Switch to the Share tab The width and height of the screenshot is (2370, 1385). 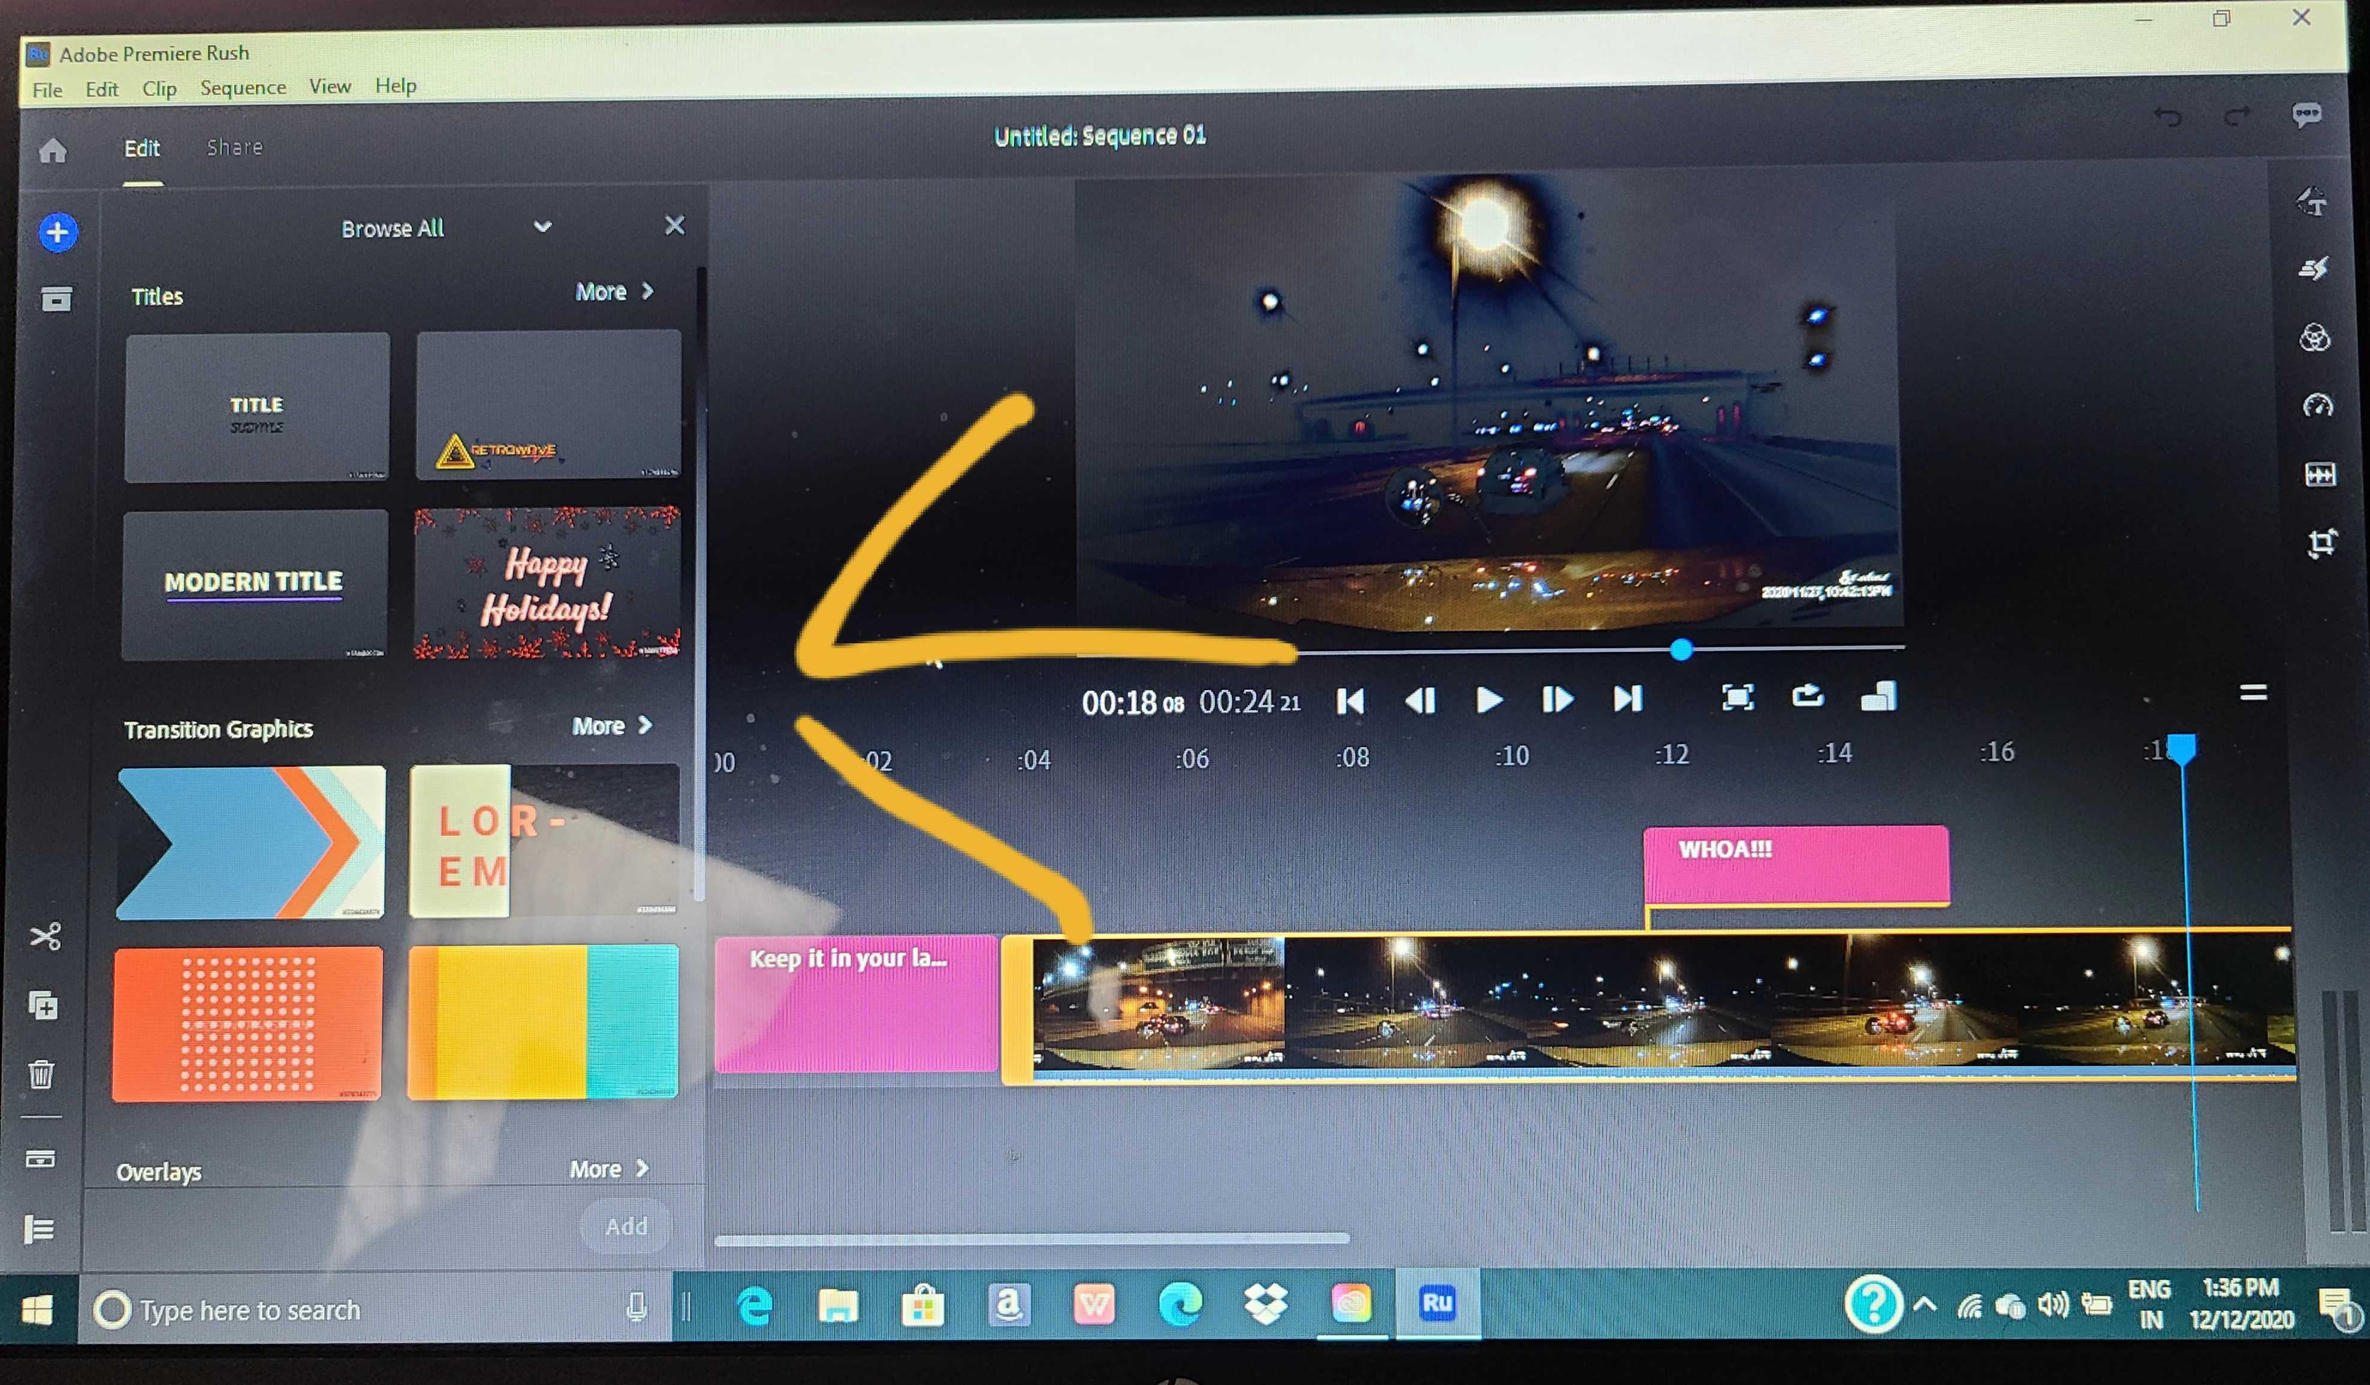click(234, 147)
